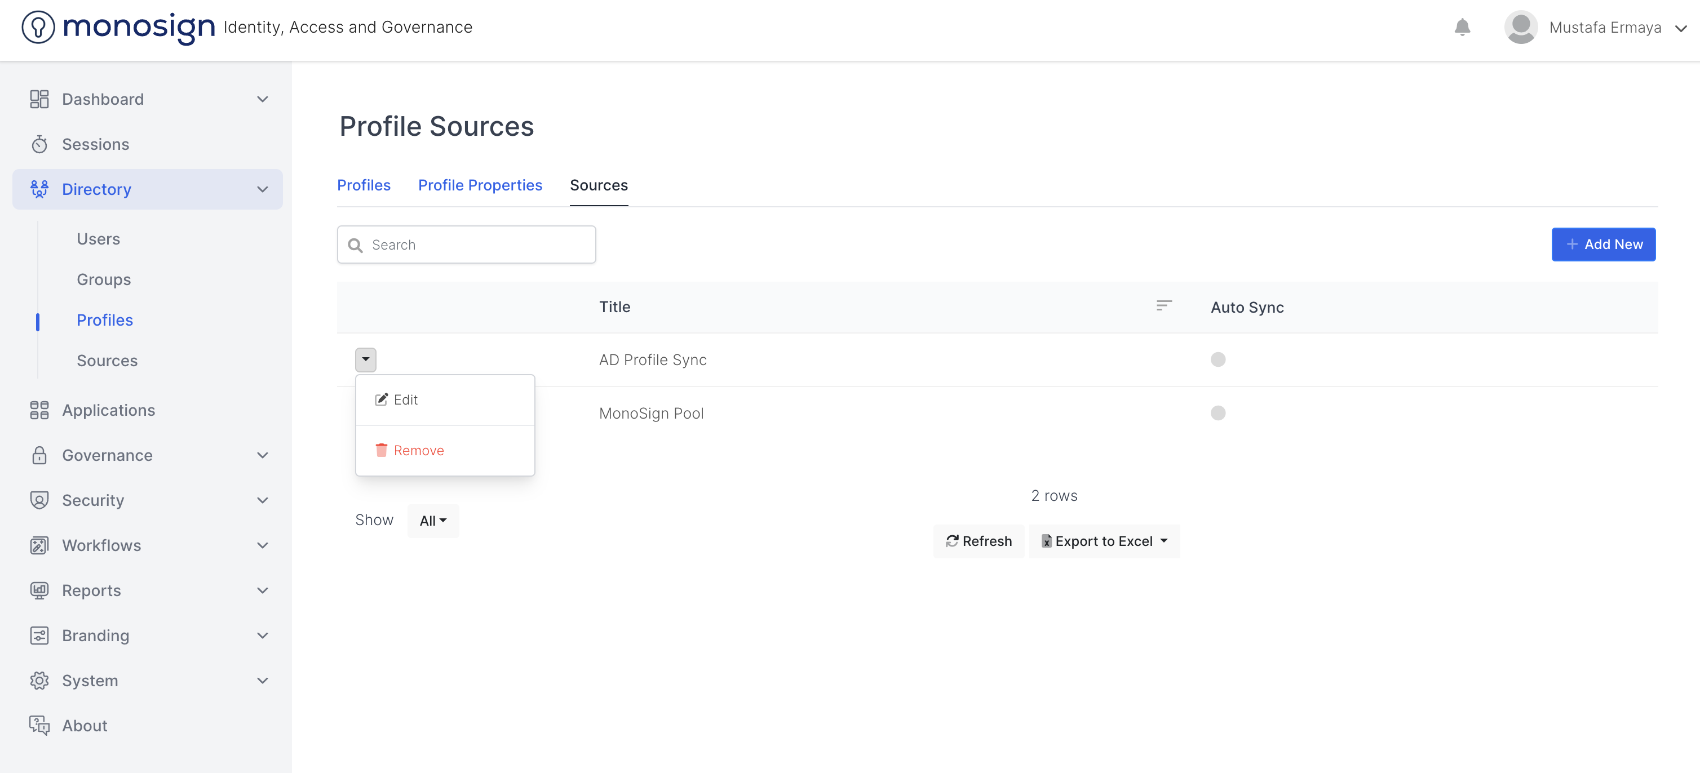1700x773 pixels.
Task: Click the monosign logo icon
Action: (x=38, y=27)
